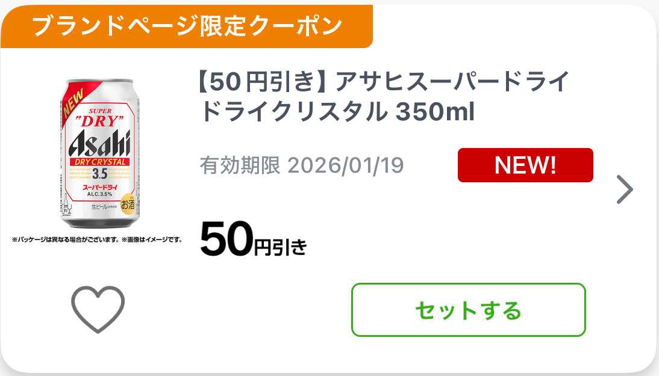This screenshot has width=659, height=376.
Task: Open coupon details via right chevron
Action: [x=625, y=190]
